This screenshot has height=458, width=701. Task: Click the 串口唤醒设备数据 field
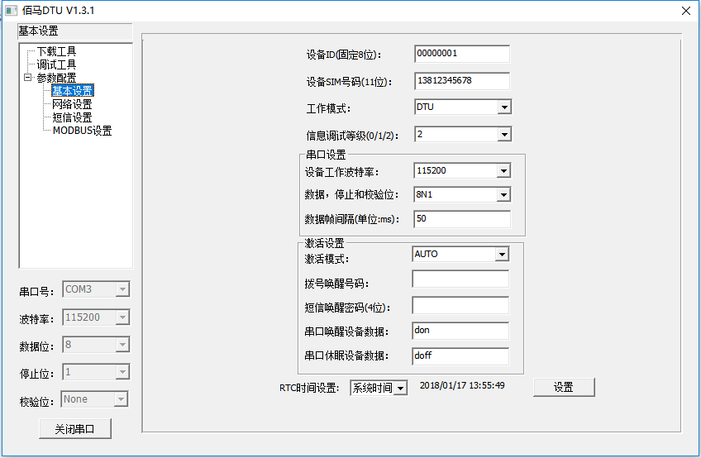460,331
